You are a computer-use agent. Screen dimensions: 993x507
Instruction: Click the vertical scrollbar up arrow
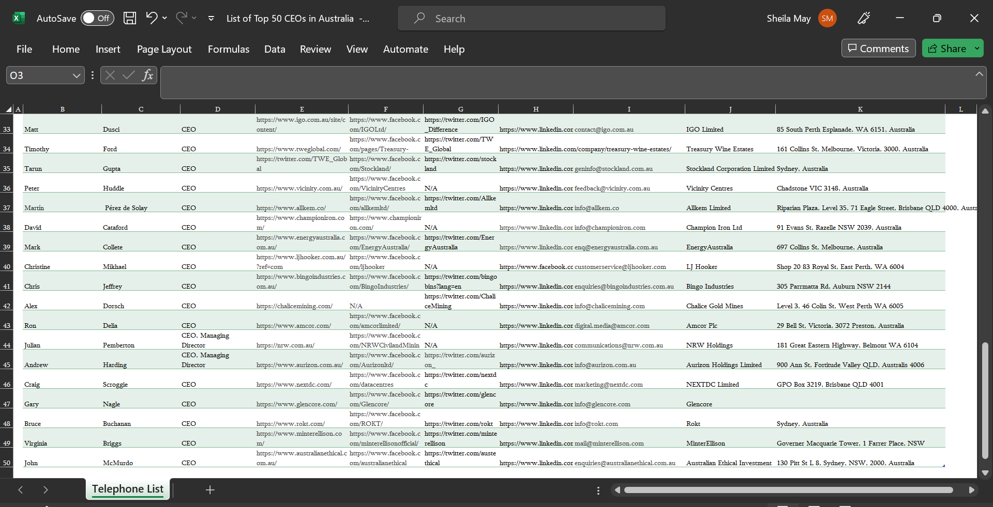pos(985,110)
